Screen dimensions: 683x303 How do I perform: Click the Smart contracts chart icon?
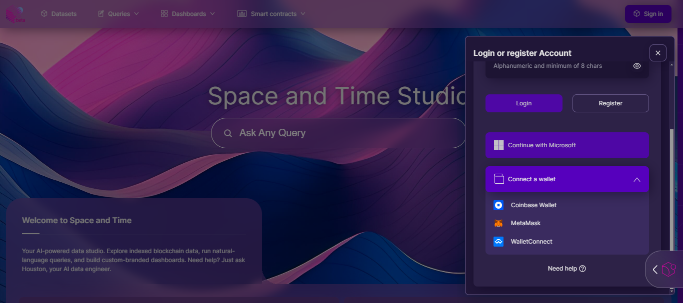coord(242,14)
